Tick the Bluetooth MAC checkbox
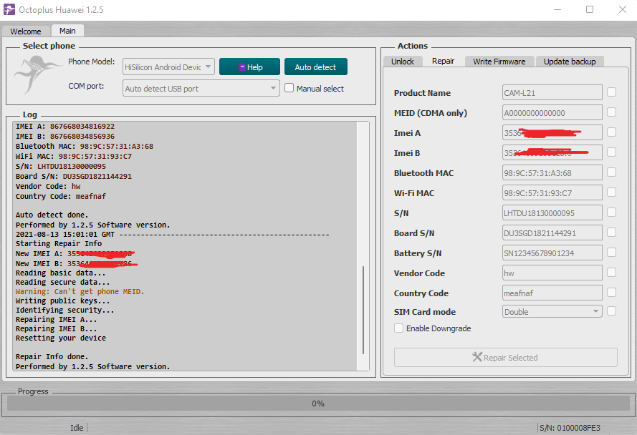This screenshot has width=637, height=435. [611, 172]
